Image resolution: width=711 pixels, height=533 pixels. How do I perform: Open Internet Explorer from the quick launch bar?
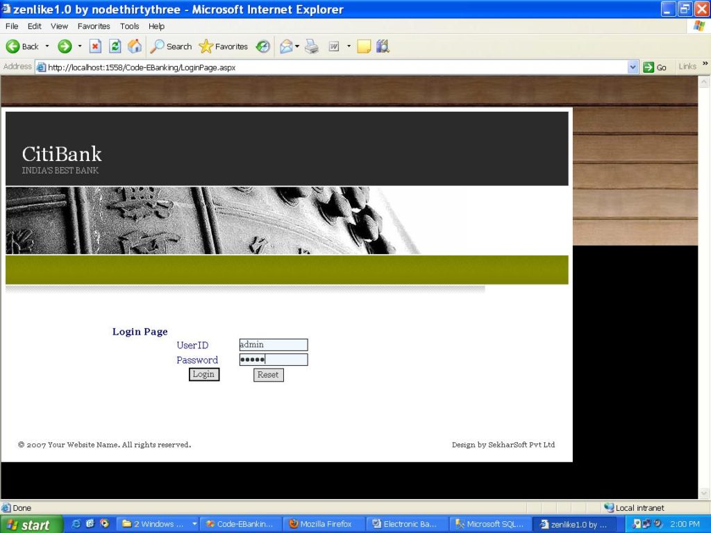pos(76,524)
